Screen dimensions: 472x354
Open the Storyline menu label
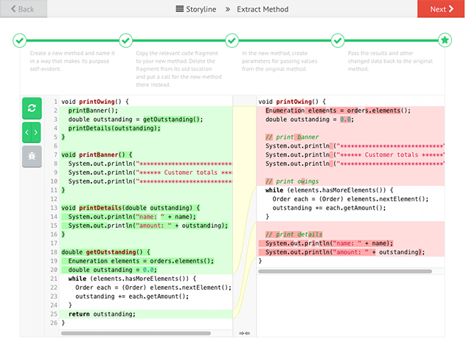click(x=200, y=10)
